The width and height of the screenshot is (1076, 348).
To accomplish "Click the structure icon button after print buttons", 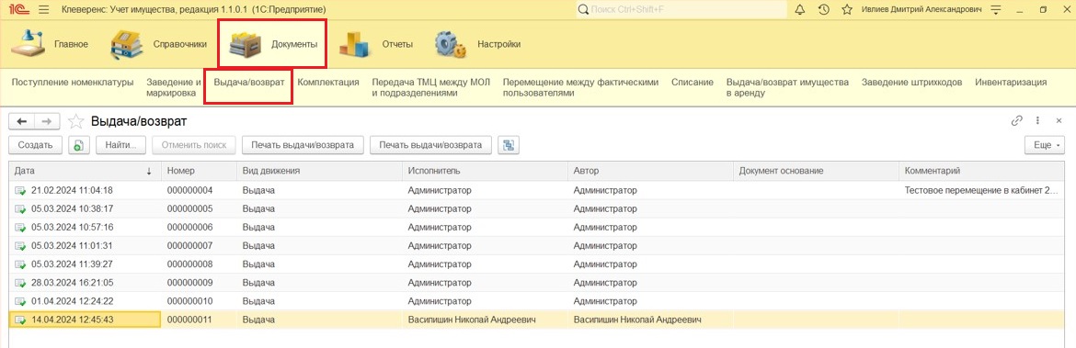I will 509,145.
